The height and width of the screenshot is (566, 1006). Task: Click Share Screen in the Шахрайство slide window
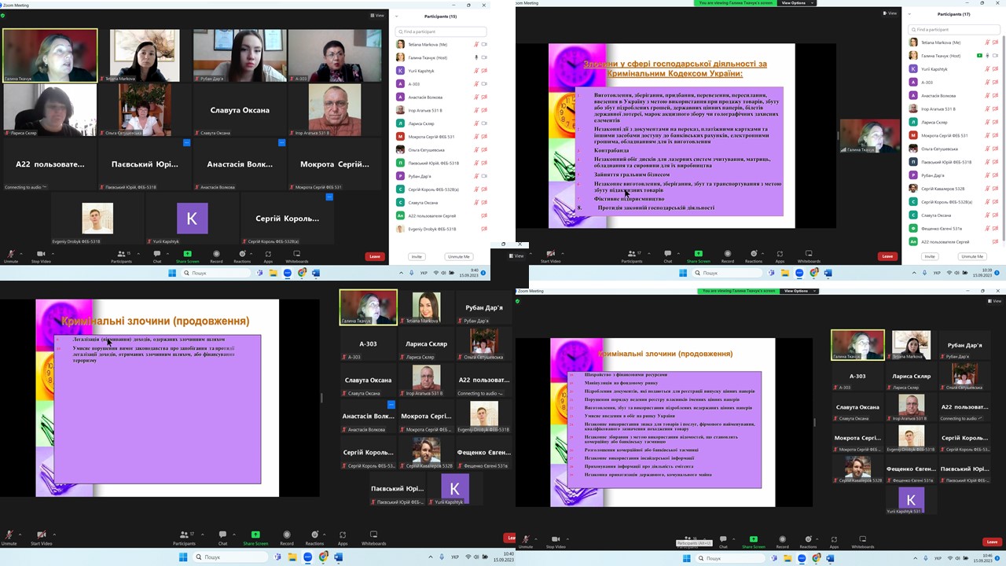pos(753,542)
